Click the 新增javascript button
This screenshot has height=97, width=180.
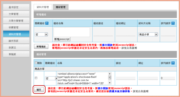(62, 39)
